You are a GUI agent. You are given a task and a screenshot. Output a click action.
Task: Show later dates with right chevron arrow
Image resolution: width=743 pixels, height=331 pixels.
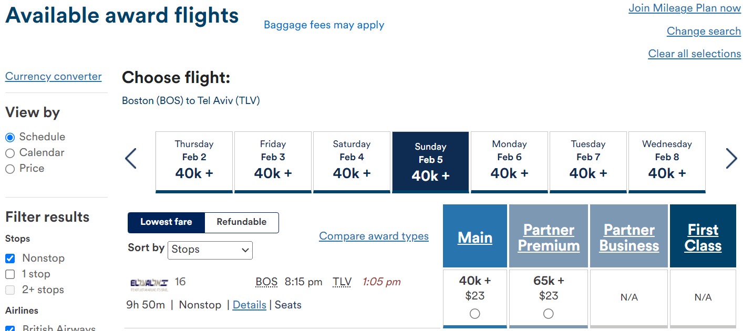point(731,158)
